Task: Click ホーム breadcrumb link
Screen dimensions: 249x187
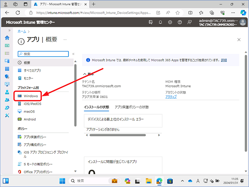Action: click(22, 31)
